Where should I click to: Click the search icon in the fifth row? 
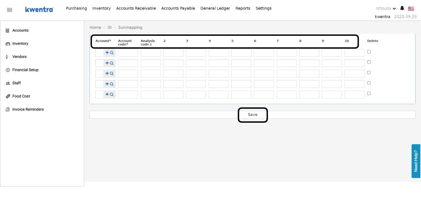(x=112, y=94)
